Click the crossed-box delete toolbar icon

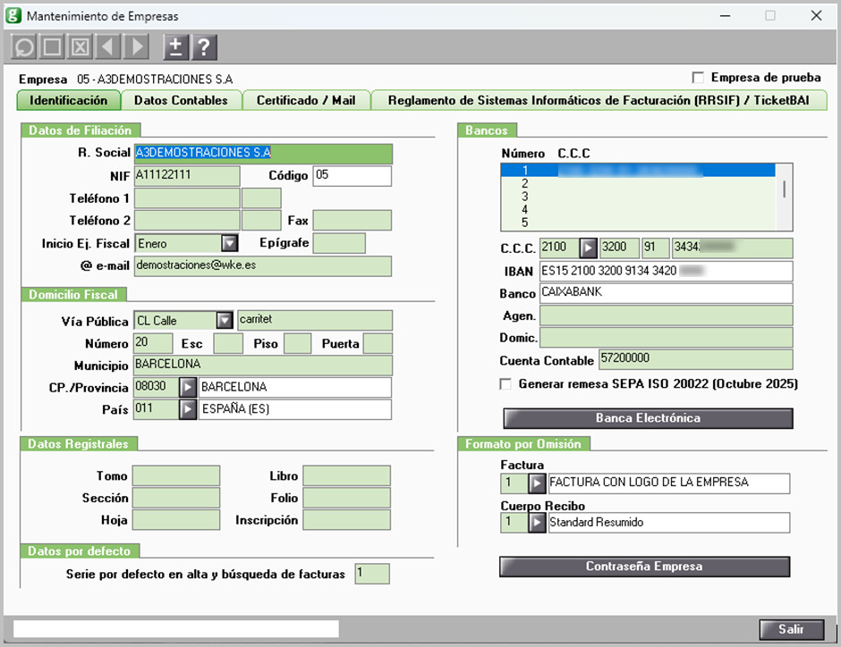pos(80,47)
